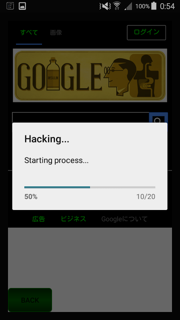Image resolution: width=180 pixels, height=320 pixels.
Task: Click the hacking progress bar
Action: click(90, 187)
